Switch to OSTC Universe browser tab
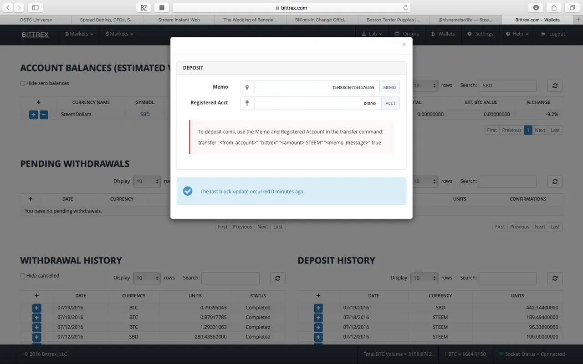 [x=36, y=20]
